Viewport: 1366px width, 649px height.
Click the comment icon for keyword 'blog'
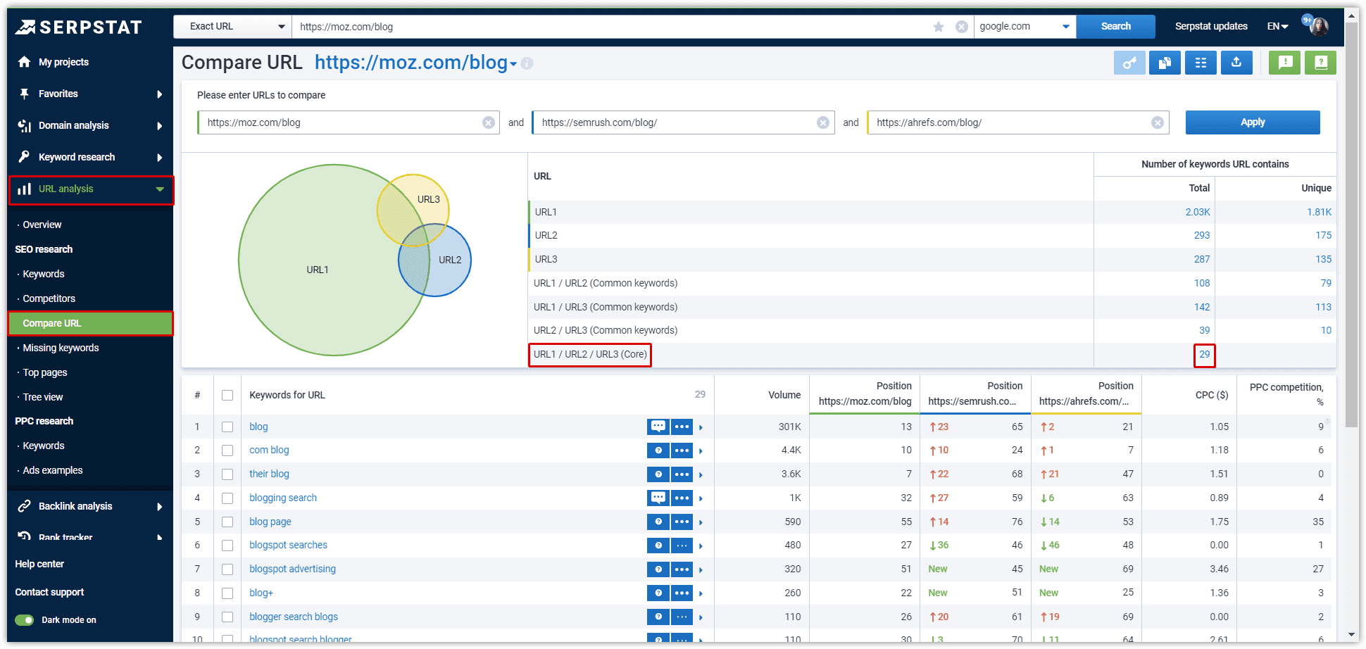point(658,427)
